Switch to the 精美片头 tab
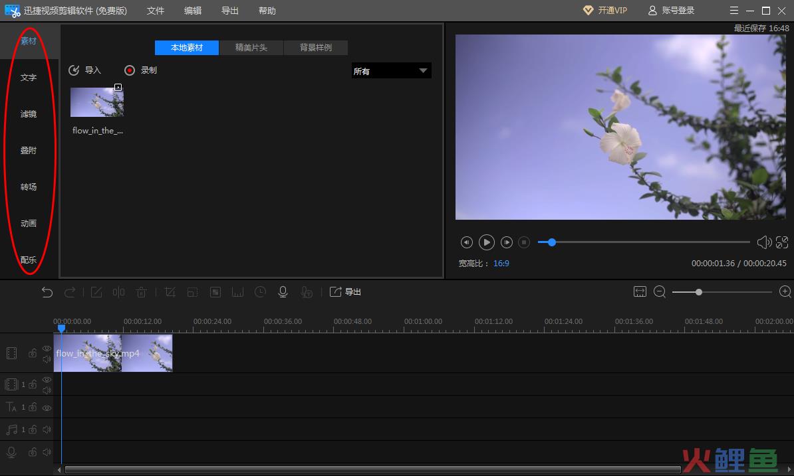Viewport: 794px width, 476px height. pos(251,48)
